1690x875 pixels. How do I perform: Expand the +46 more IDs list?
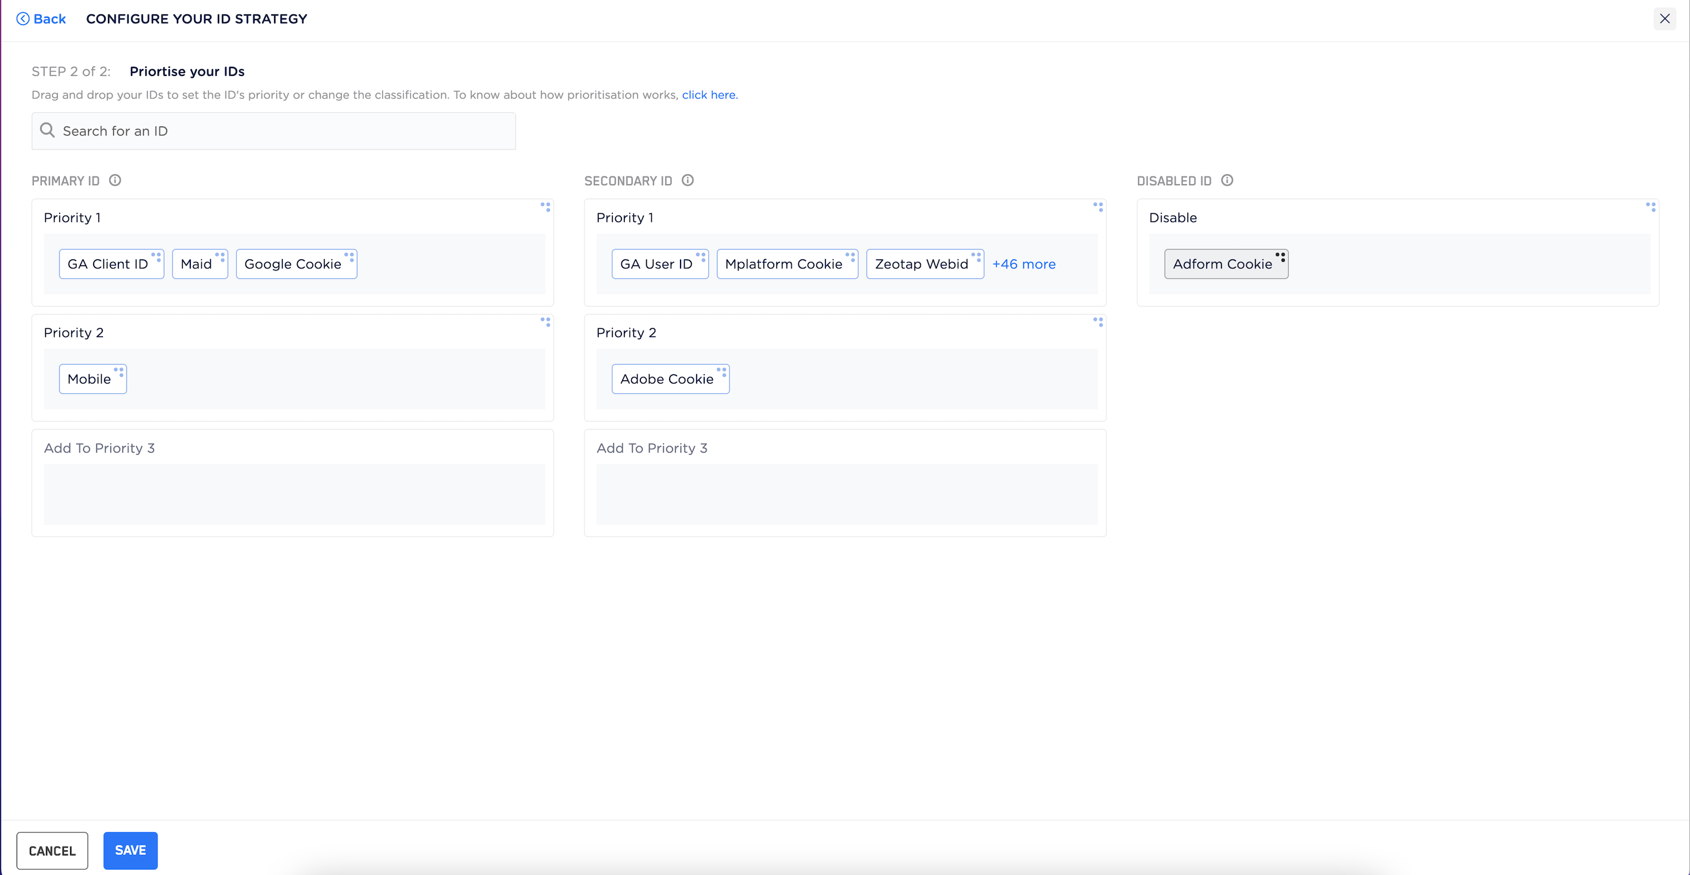pyautogui.click(x=1023, y=264)
